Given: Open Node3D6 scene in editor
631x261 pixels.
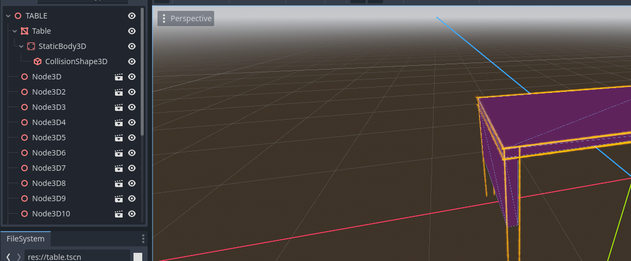Looking at the screenshot, I should pyautogui.click(x=119, y=153).
